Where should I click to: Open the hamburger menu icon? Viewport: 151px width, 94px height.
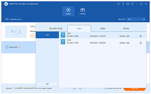click(132, 4)
